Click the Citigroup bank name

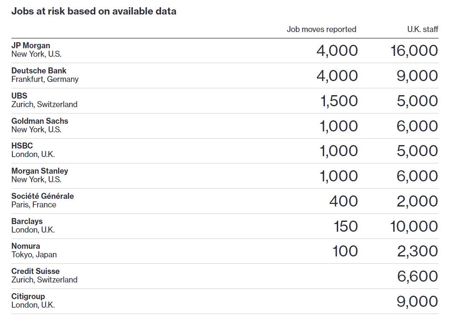coord(28,297)
